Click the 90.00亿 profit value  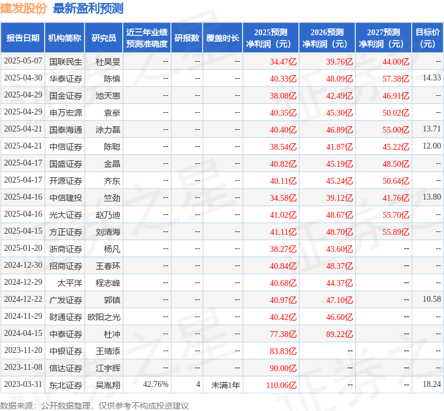click(x=283, y=368)
